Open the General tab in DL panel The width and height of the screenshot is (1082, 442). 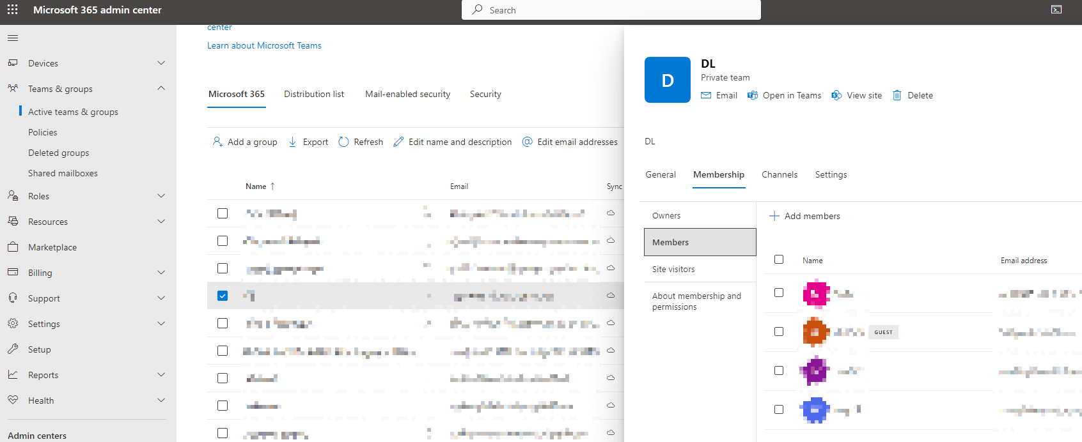tap(661, 174)
